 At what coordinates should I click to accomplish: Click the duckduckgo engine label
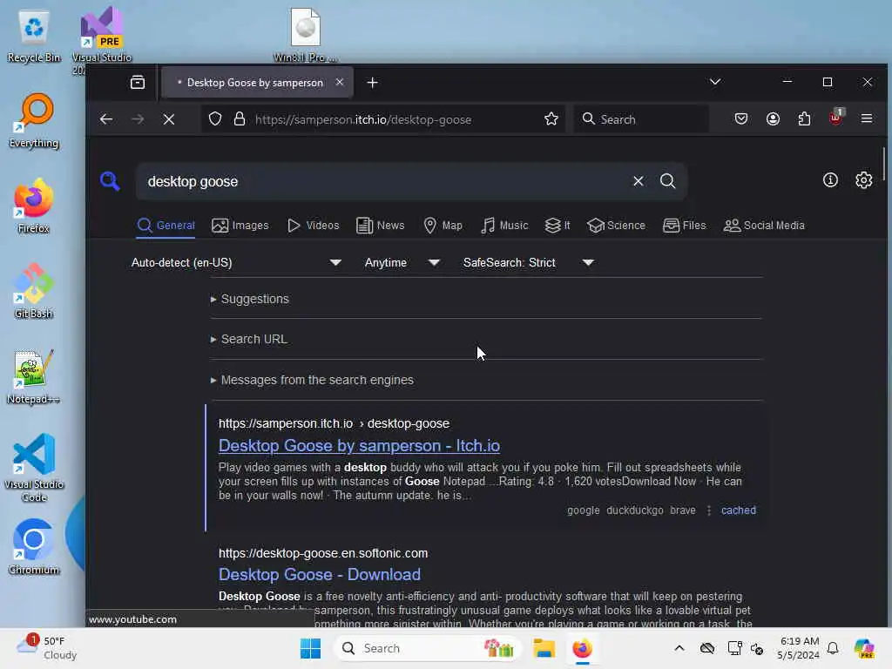635,510
